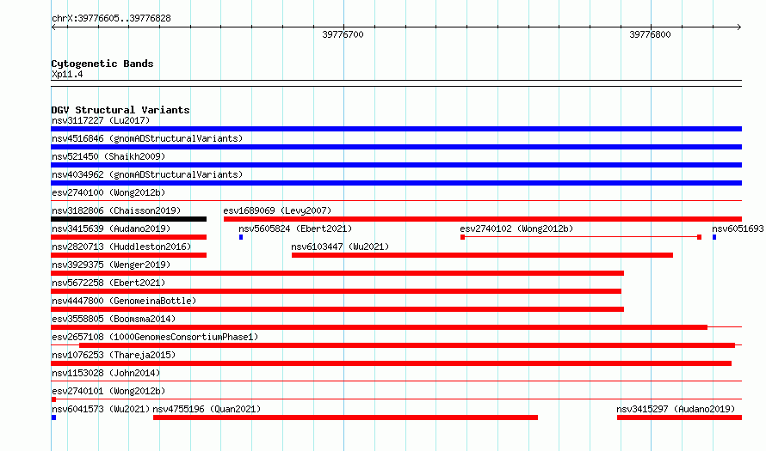Open nsv3415297 (Audano2019) variant label
Viewport: 766px width, 451px height.
click(676, 409)
